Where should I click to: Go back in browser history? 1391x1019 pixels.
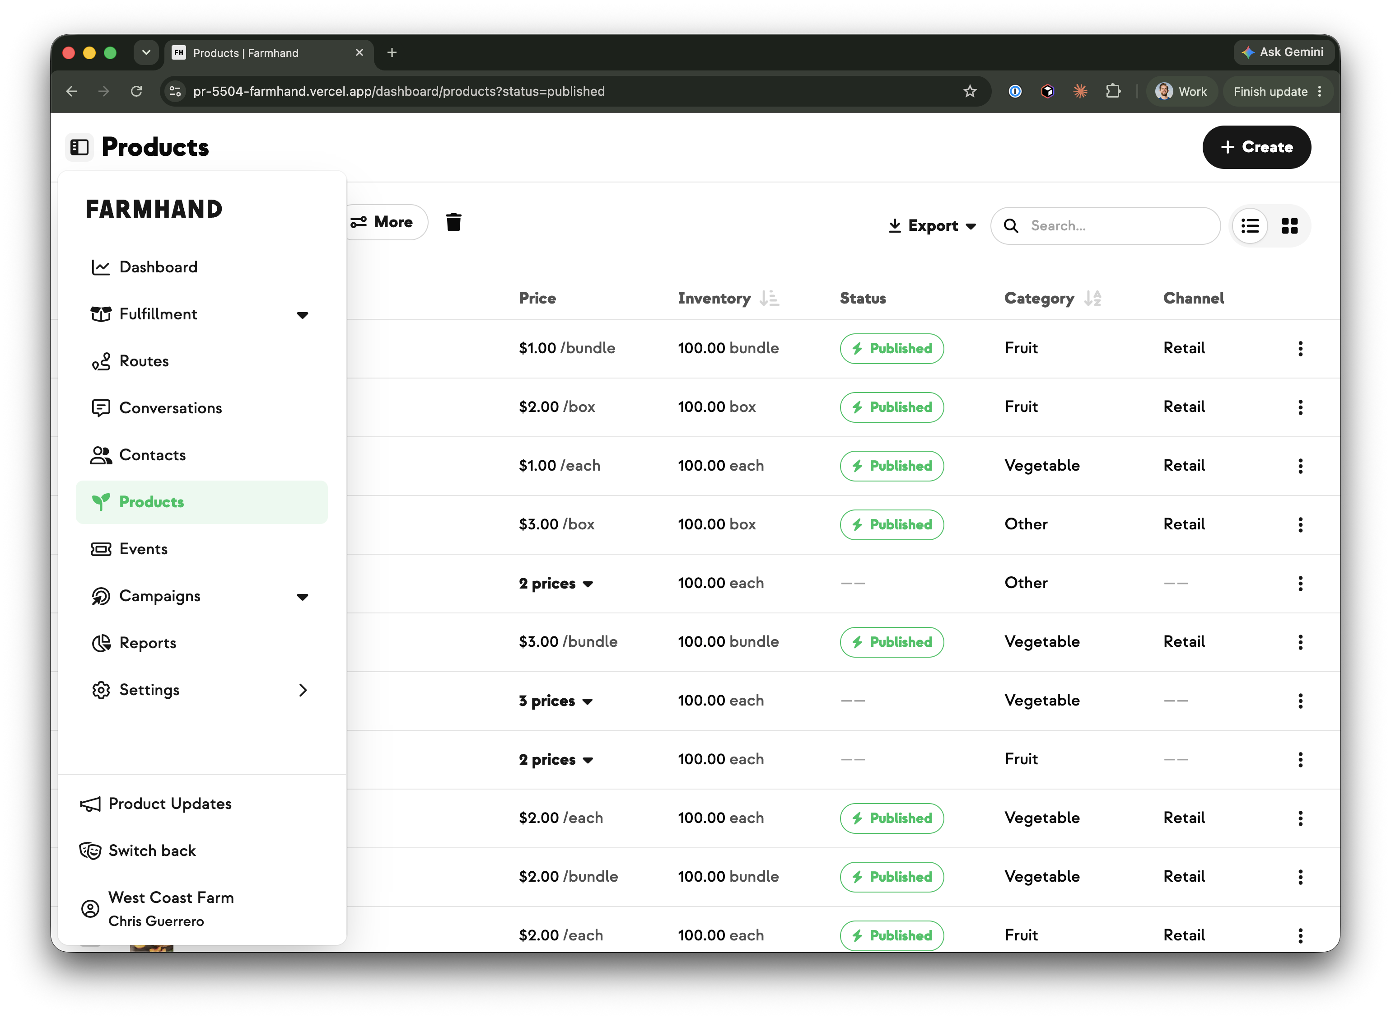tap(71, 91)
